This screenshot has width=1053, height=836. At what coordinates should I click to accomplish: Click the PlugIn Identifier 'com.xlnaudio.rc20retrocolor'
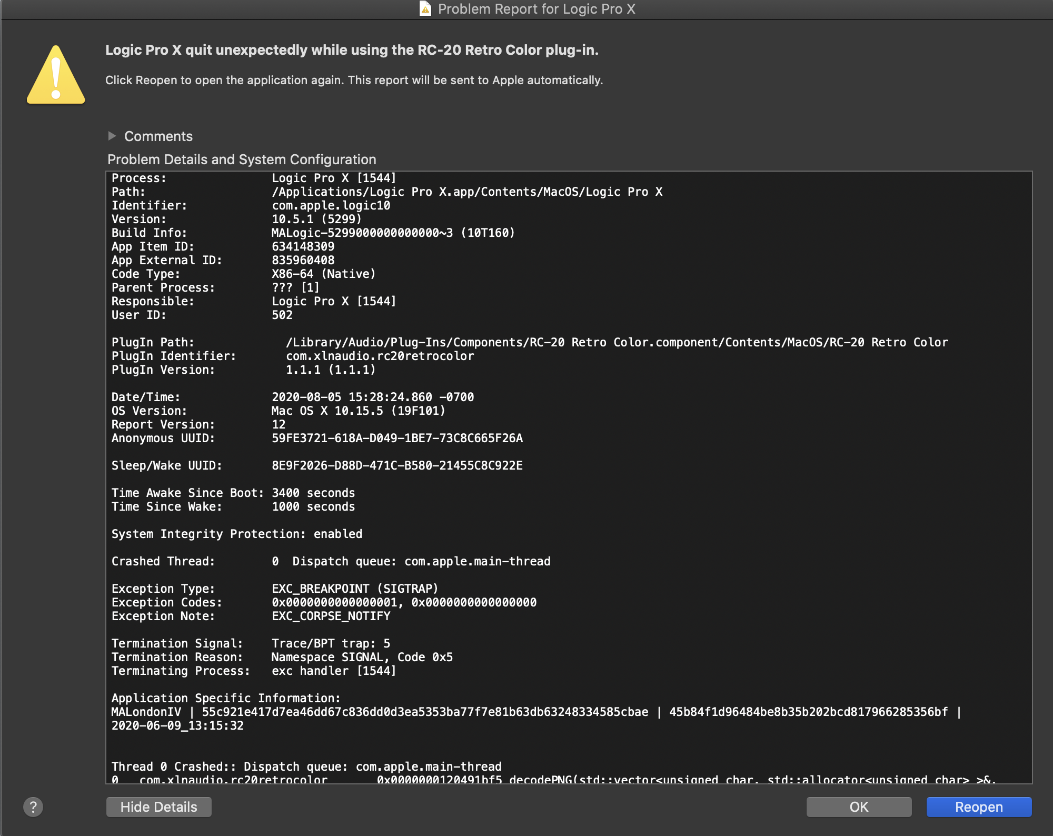click(x=380, y=356)
